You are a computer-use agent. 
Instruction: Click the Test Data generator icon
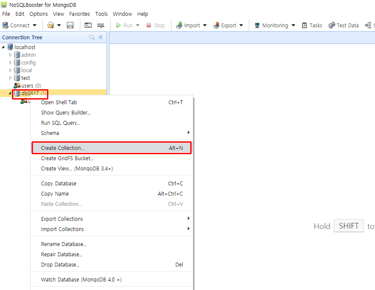[331, 25]
